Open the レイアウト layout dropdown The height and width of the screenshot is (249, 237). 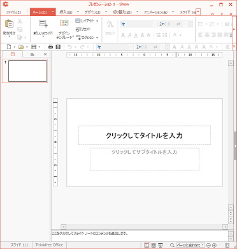tap(87, 21)
